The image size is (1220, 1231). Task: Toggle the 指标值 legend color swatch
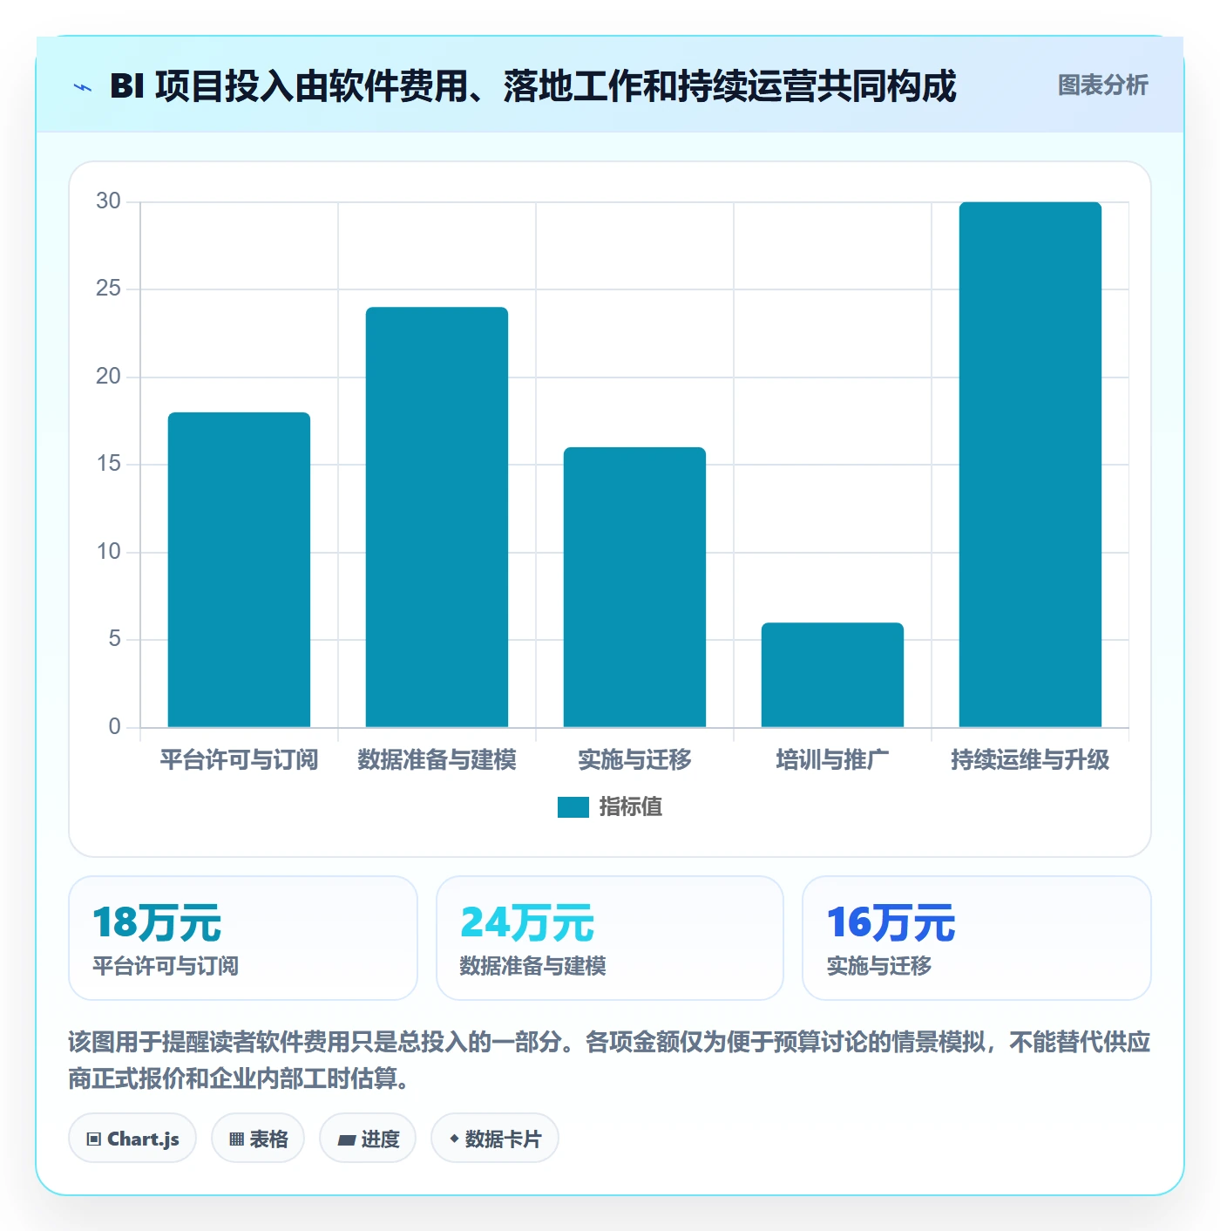pyautogui.click(x=573, y=807)
